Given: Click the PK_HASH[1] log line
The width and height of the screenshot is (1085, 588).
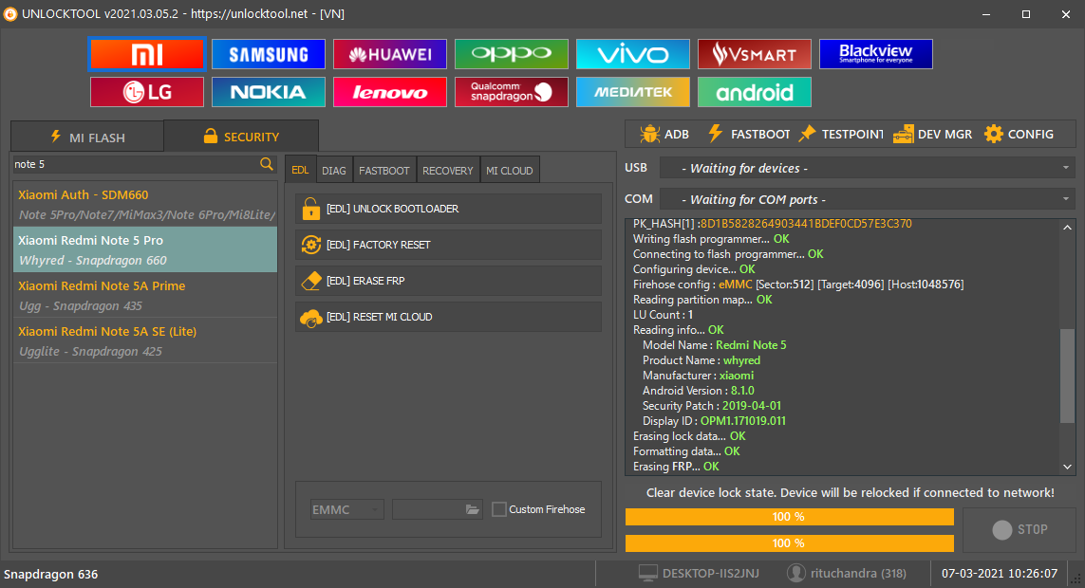Looking at the screenshot, I should point(773,223).
